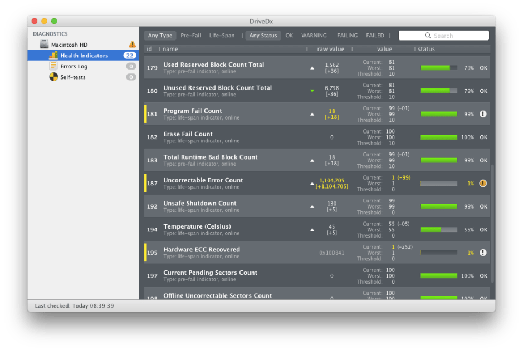Click the 79% health bar on Used Reserved Block Count
Image resolution: width=523 pixels, height=351 pixels.
pos(439,67)
